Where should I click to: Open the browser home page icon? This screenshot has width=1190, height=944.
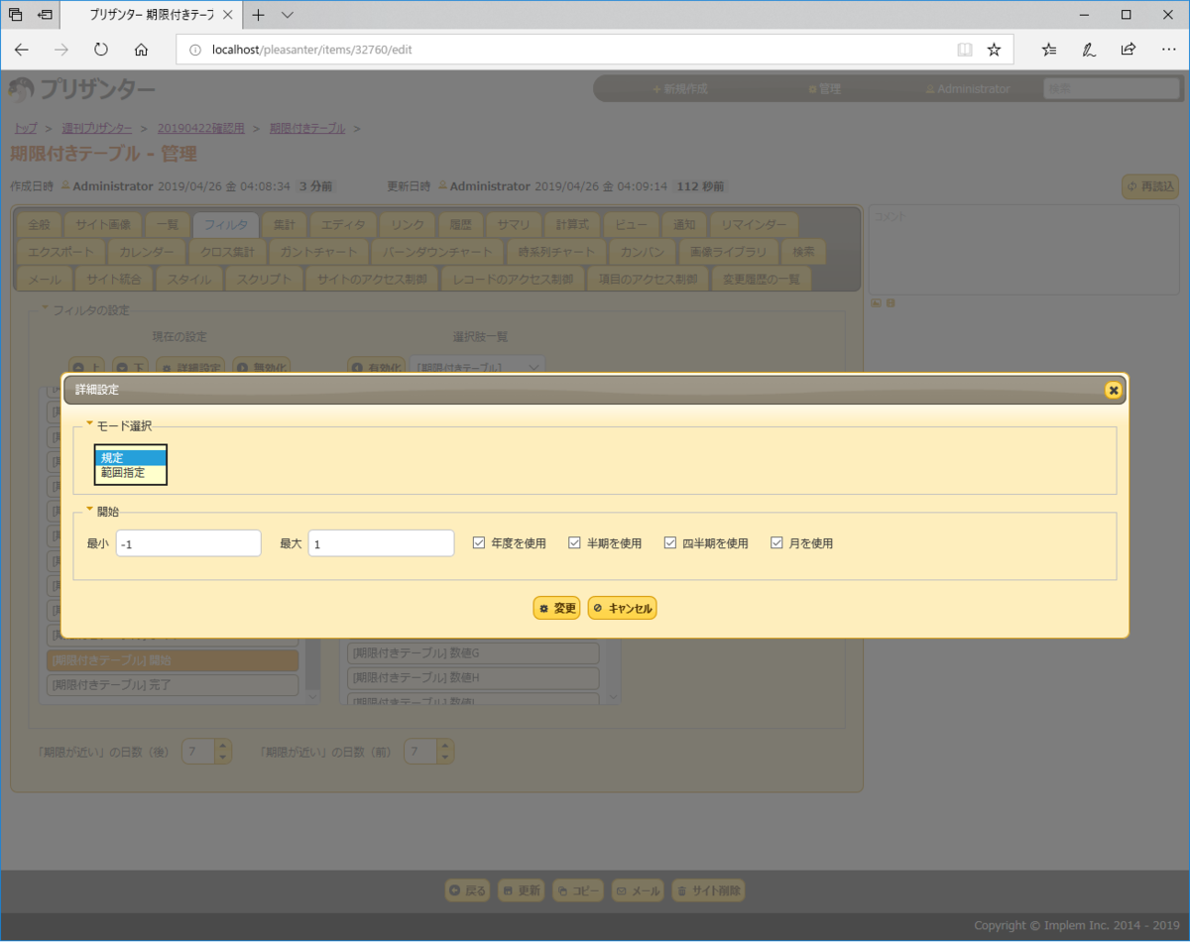pos(141,50)
